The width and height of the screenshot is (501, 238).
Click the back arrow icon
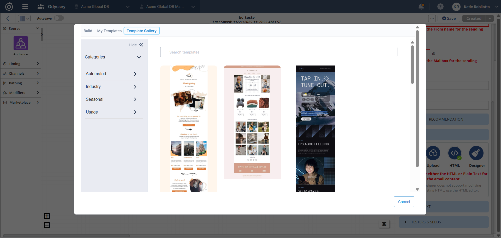(x=8, y=18)
